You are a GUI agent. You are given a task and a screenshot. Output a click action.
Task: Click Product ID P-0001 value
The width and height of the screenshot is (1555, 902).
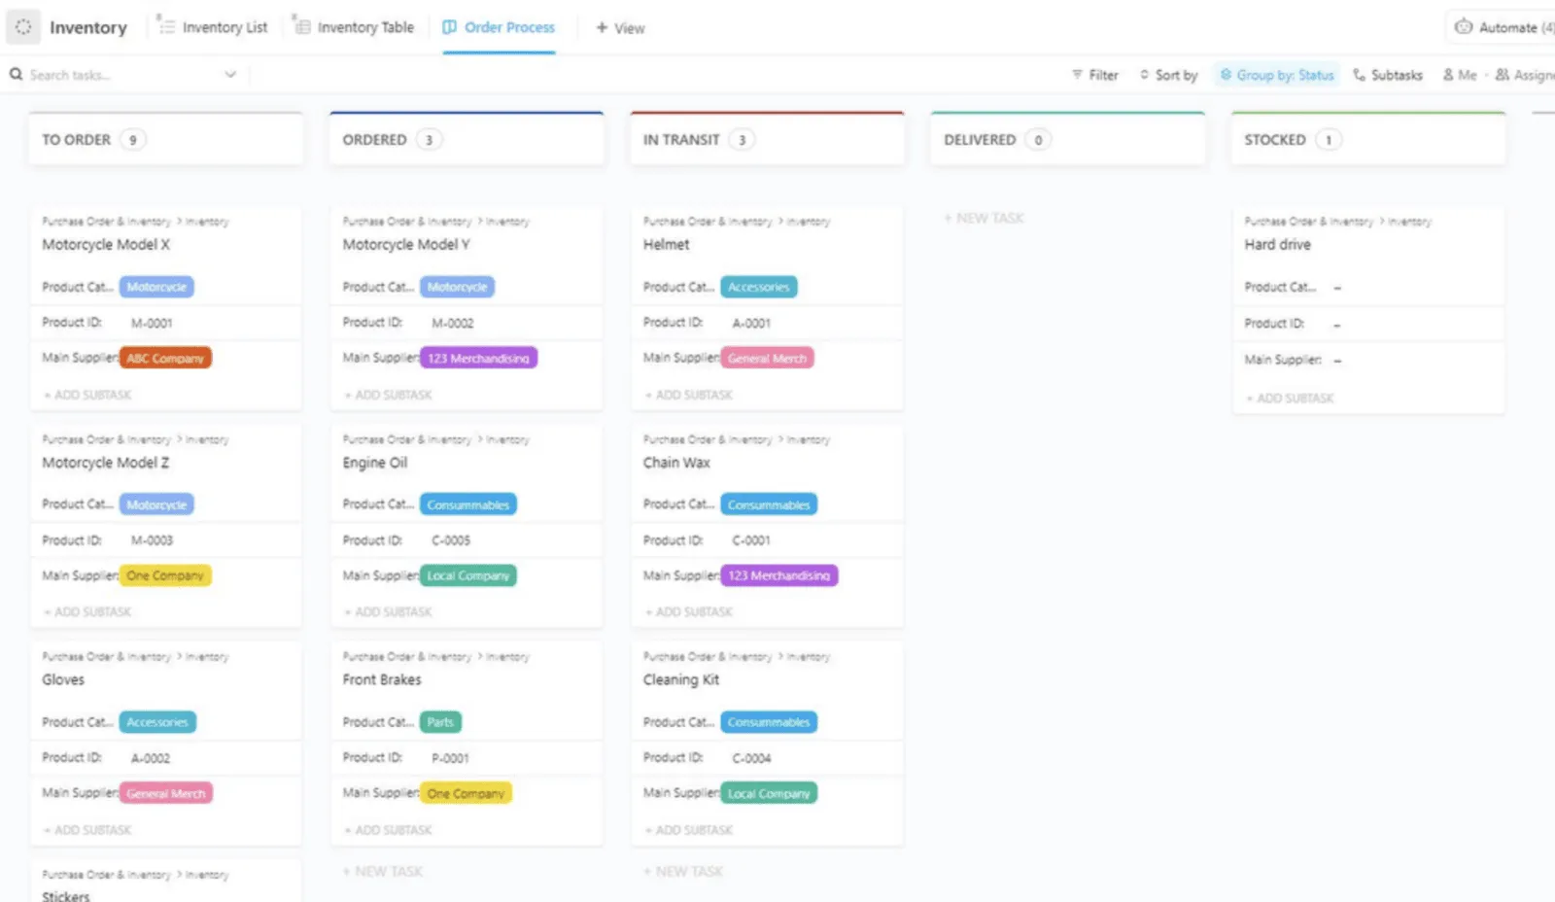(x=450, y=758)
